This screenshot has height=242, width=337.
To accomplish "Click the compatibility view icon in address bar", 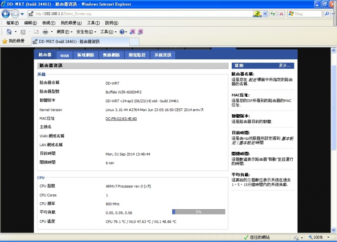I will pyautogui.click(x=257, y=14).
